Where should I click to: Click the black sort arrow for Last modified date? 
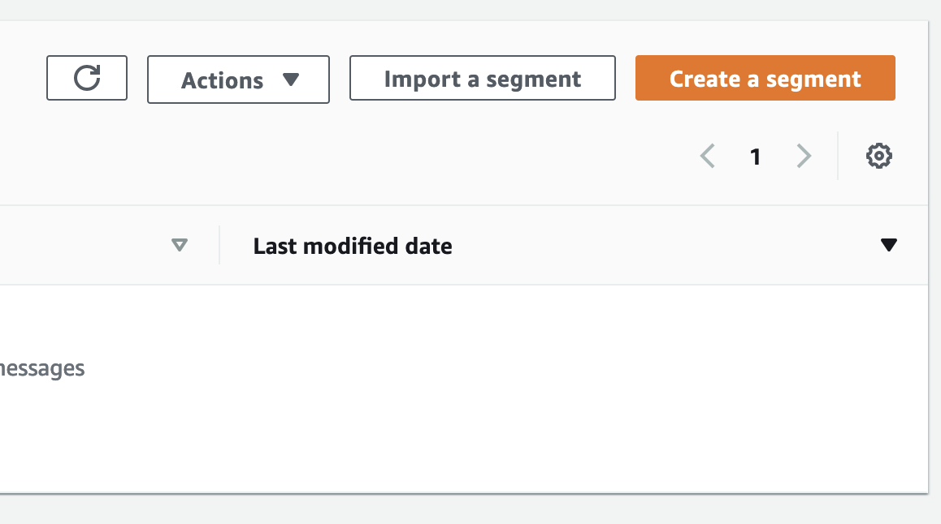click(889, 245)
